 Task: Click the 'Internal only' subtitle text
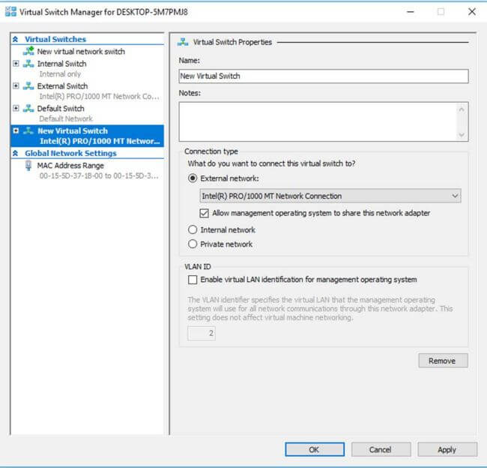click(60, 74)
